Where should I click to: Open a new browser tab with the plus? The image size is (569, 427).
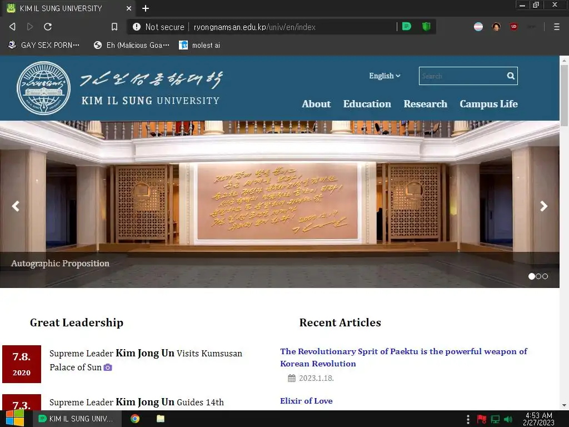coord(146,8)
